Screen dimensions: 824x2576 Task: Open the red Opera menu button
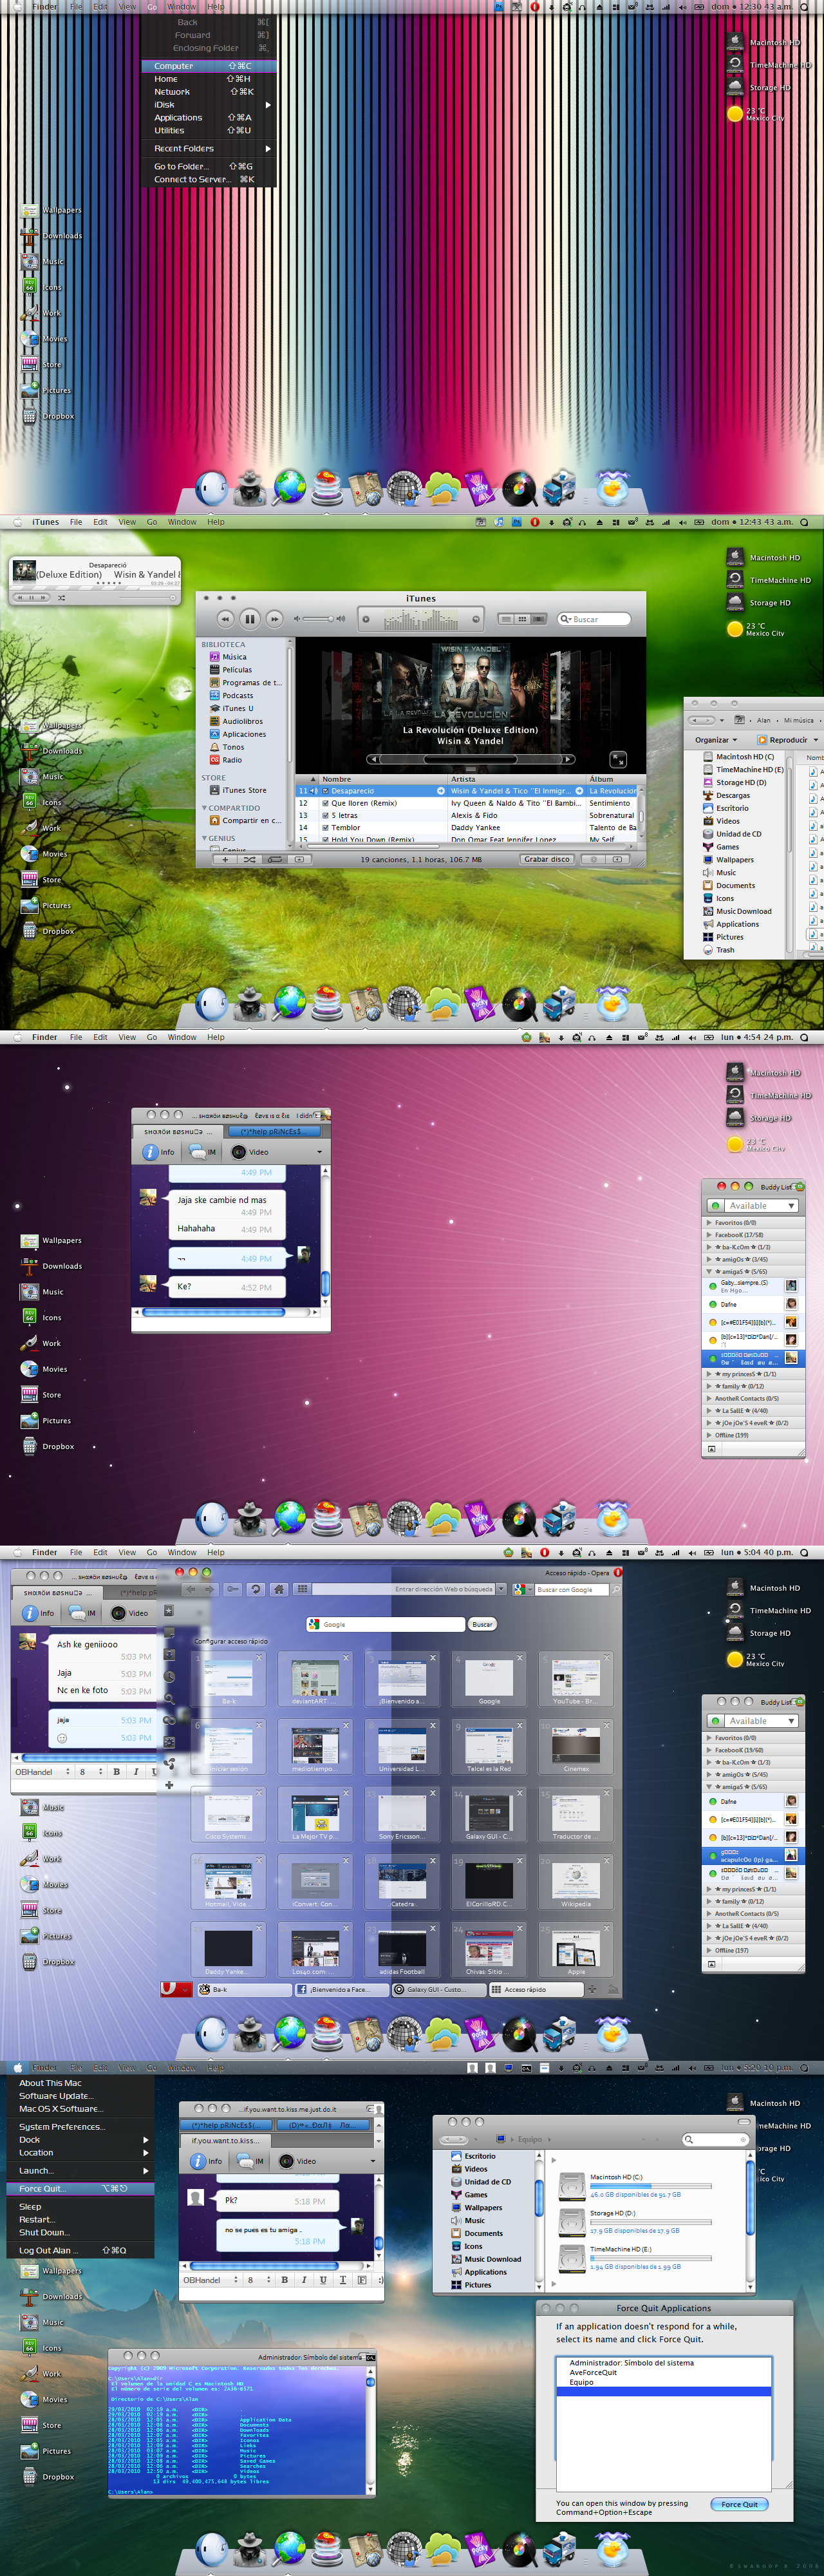176,1989
